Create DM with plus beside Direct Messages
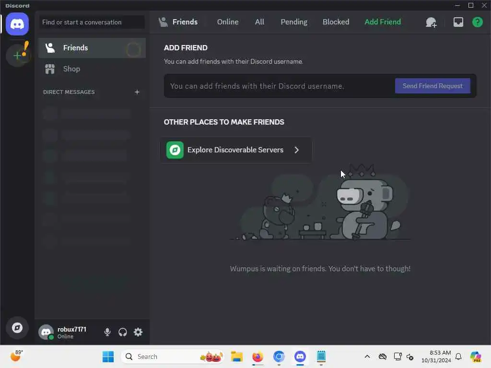 (137, 92)
